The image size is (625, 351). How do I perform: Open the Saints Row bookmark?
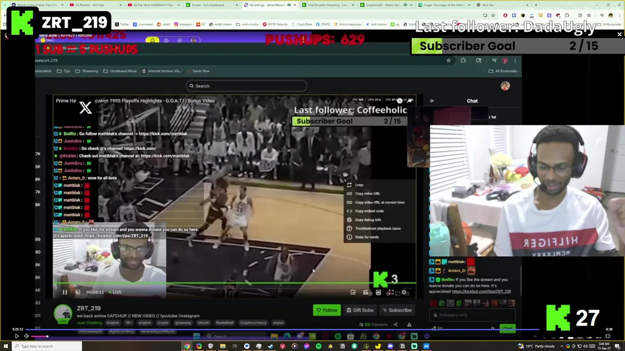198,71
